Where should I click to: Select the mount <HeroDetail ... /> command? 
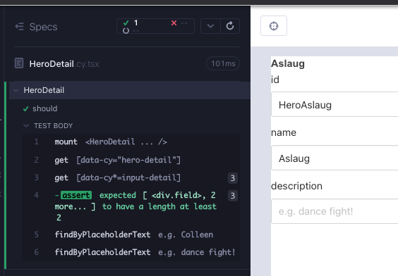pyautogui.click(x=131, y=142)
